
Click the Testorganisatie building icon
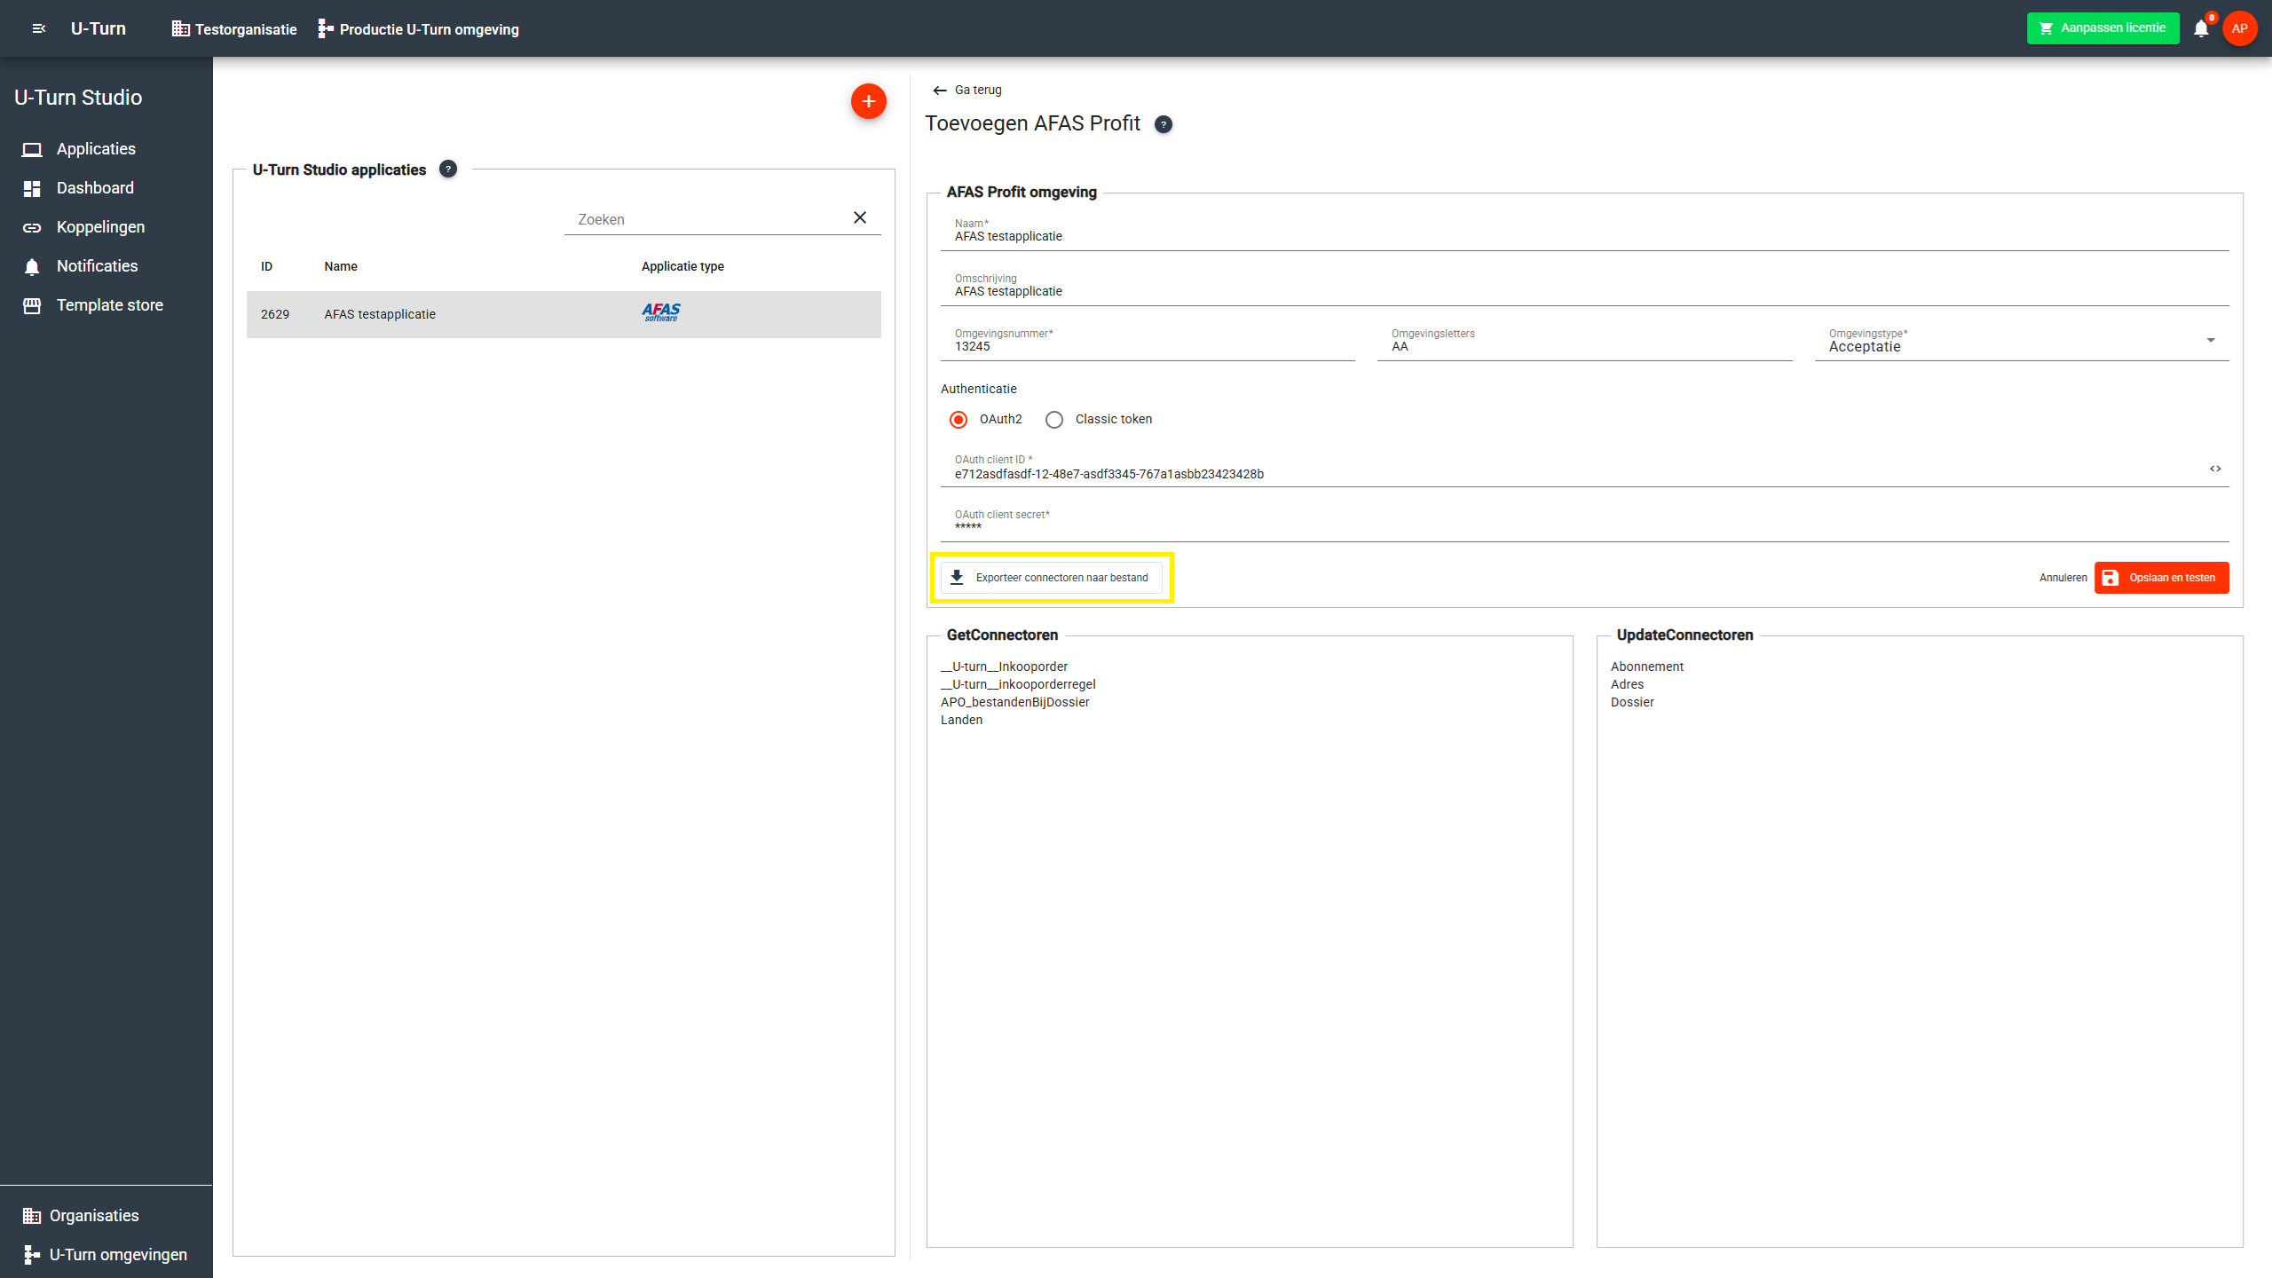[x=181, y=28]
